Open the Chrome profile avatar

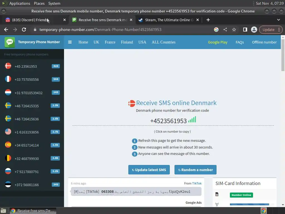[x=254, y=30]
